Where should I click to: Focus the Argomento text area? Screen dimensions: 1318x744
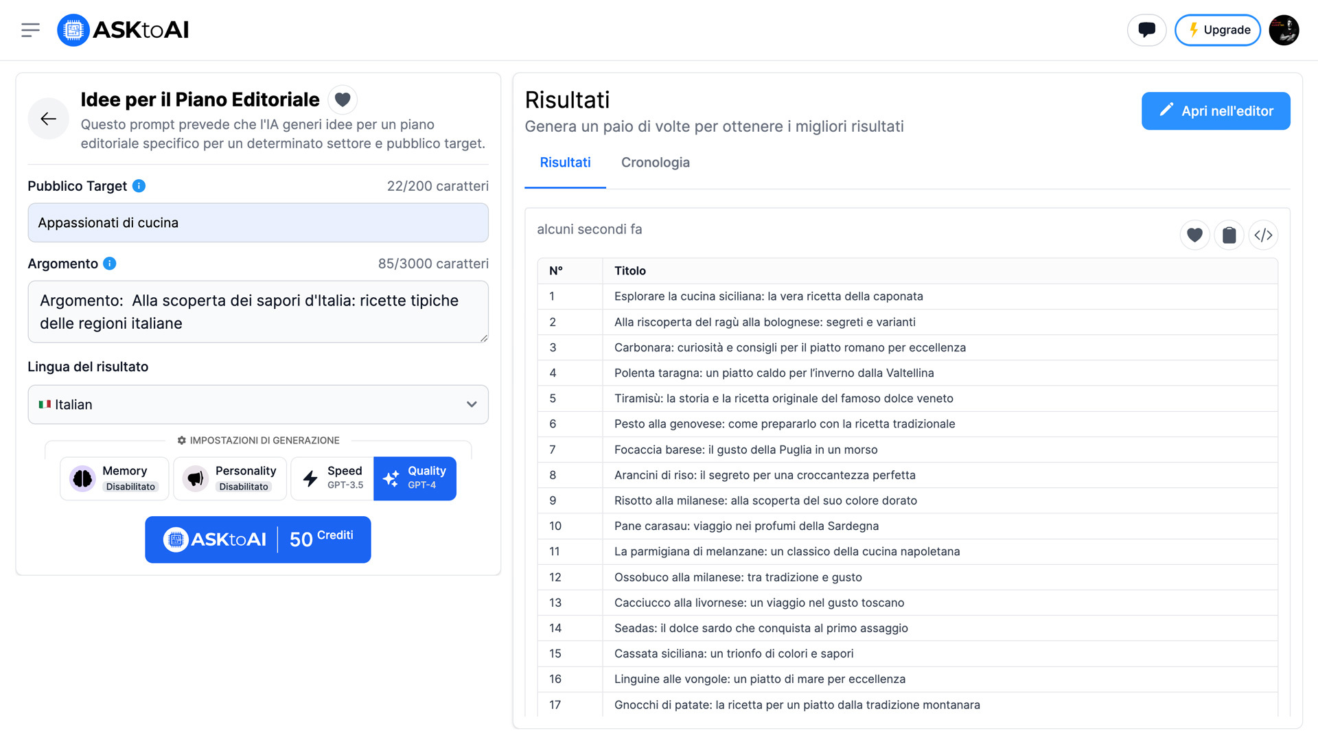click(258, 312)
